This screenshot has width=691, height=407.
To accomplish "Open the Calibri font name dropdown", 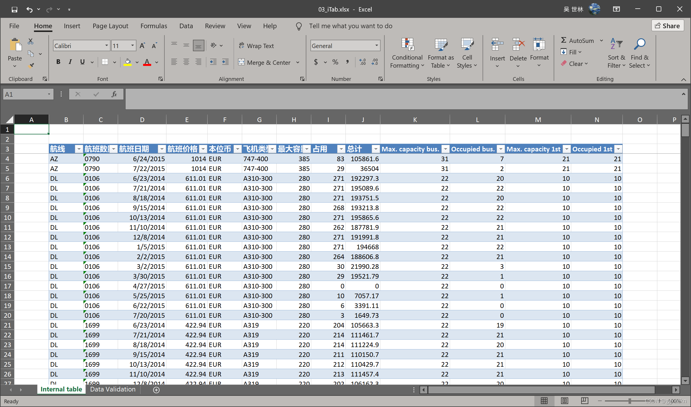I will tap(106, 45).
